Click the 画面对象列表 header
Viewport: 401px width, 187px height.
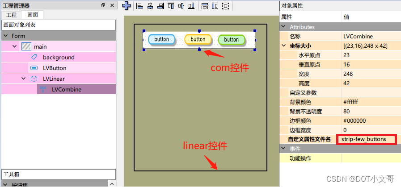point(59,25)
